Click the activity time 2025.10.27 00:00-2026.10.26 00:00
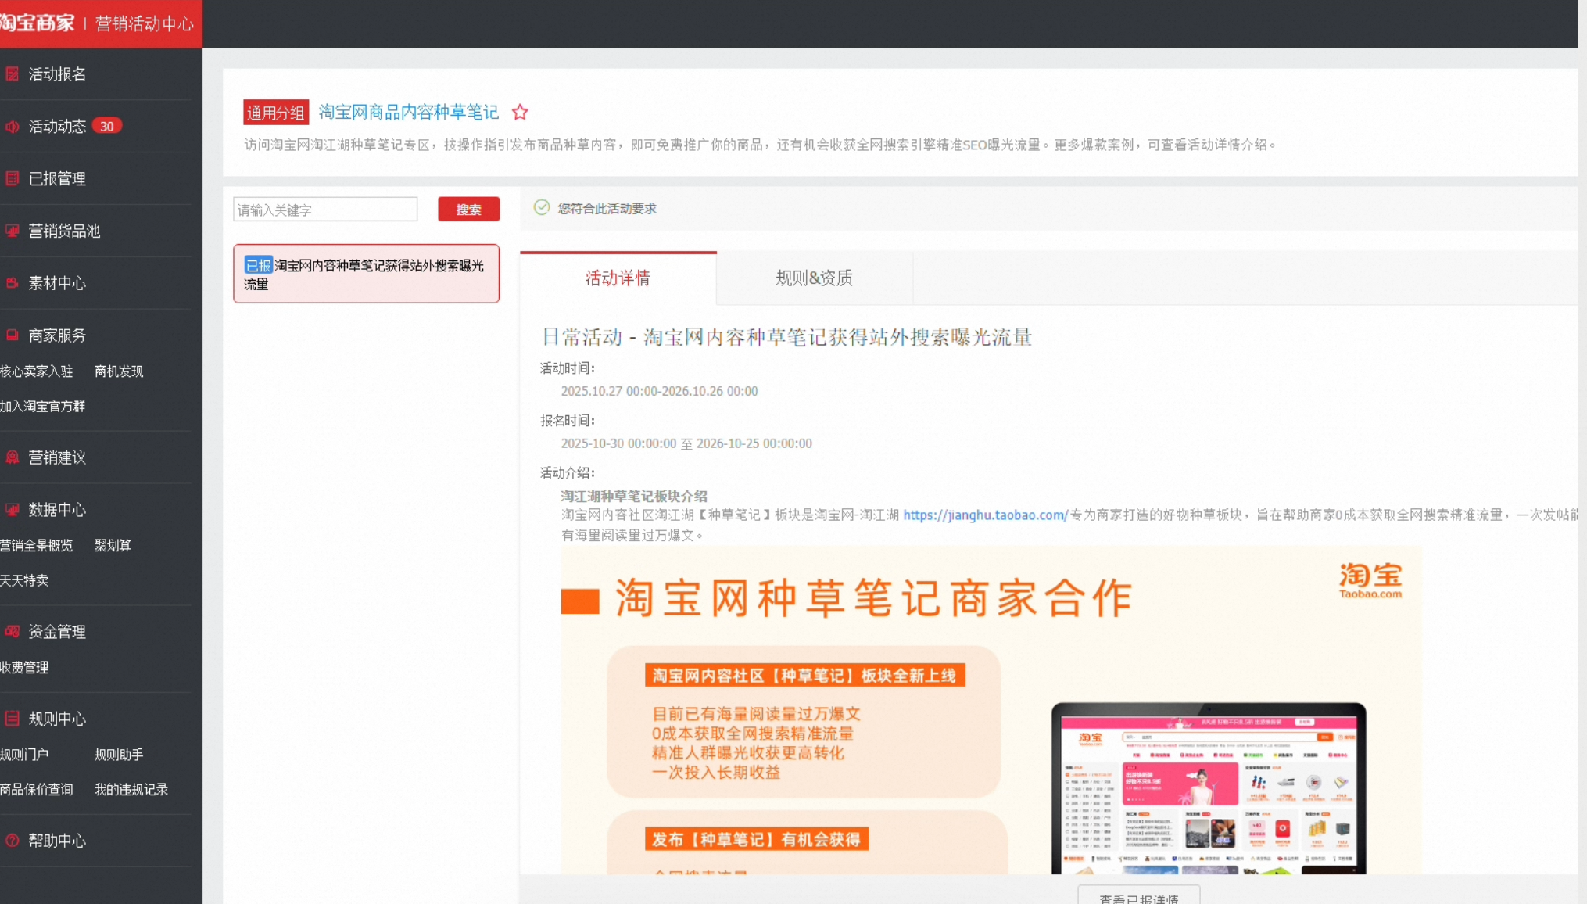 (x=659, y=391)
